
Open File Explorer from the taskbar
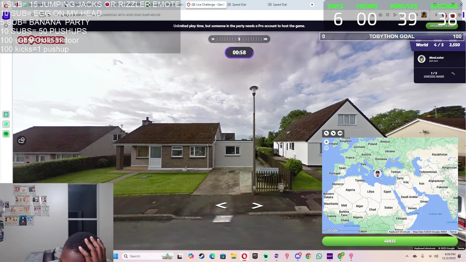(233, 256)
